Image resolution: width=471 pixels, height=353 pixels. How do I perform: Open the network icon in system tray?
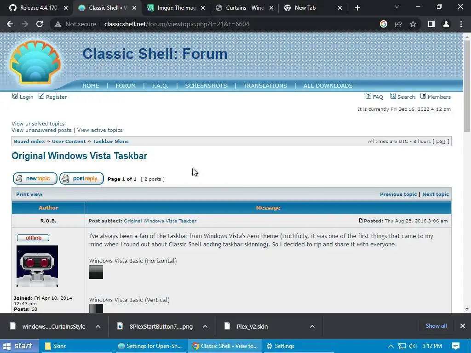pyautogui.click(x=402, y=346)
